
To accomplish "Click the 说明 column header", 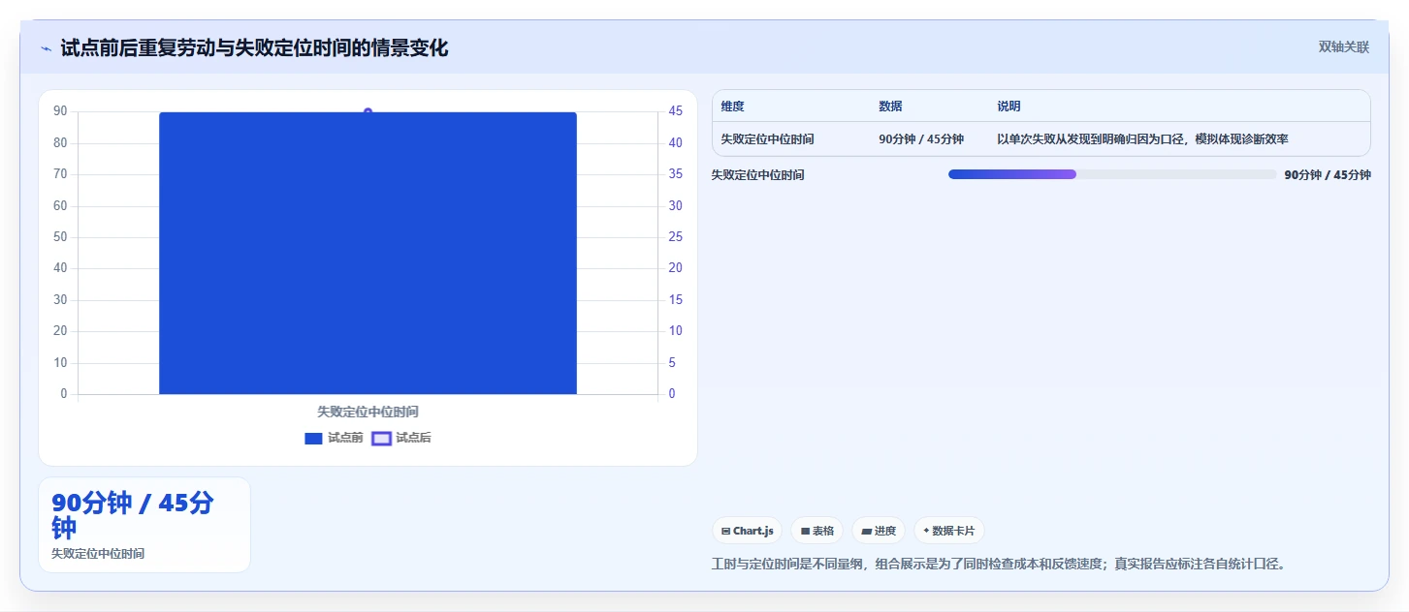I will [x=1009, y=107].
